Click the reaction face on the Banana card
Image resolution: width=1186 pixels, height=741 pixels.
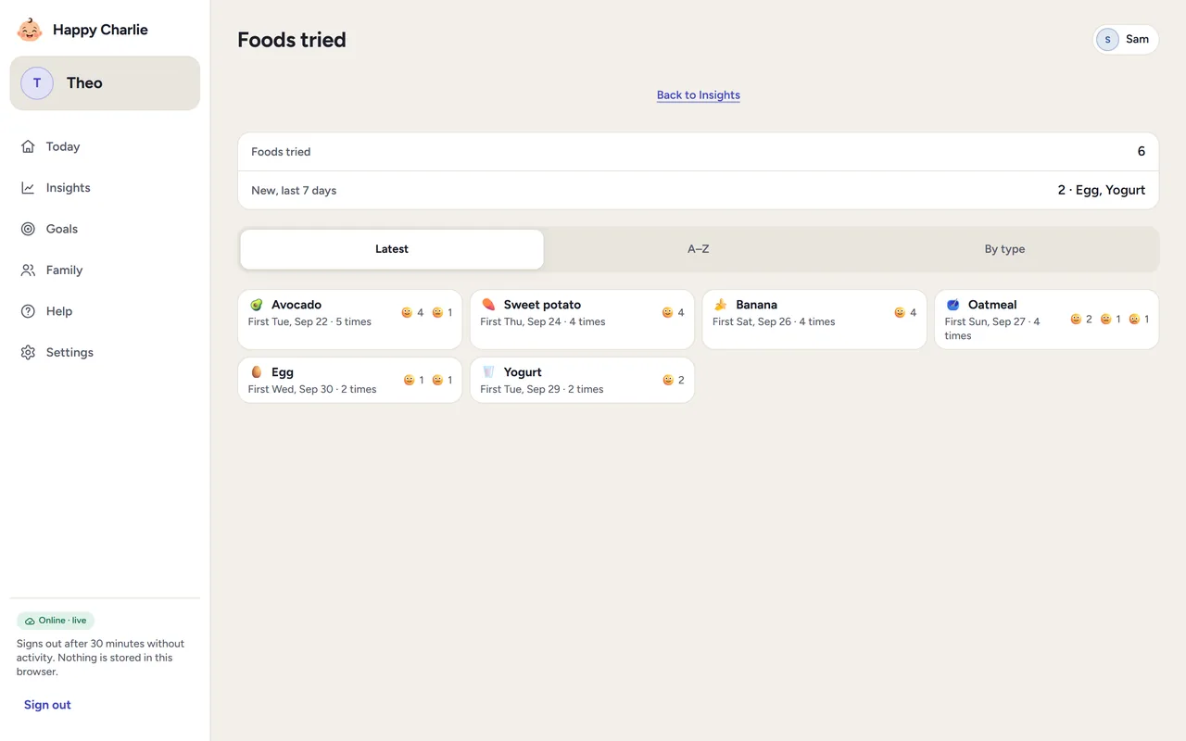tap(899, 313)
